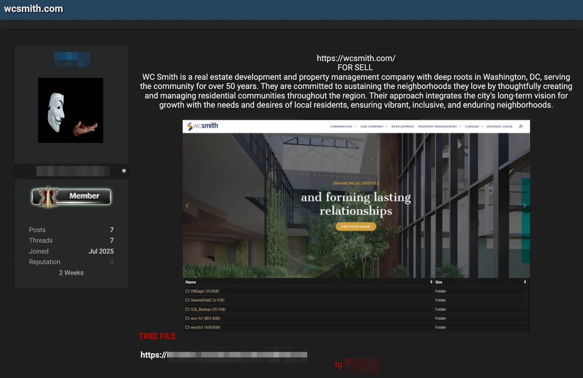
Task: Click the next slide arrow on hero image
Action: point(524,206)
